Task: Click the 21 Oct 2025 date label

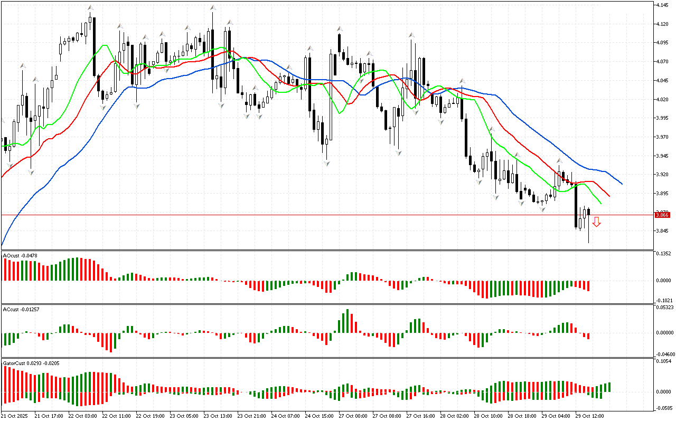Action: click(15, 416)
